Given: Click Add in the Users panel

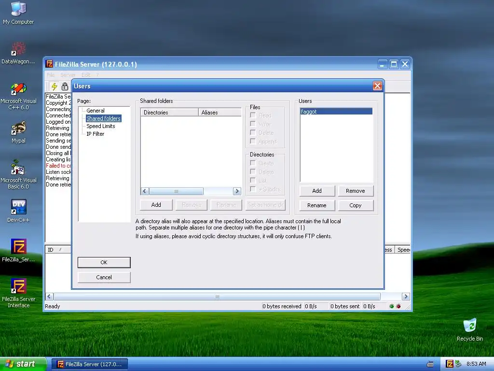Looking at the screenshot, I should point(317,191).
